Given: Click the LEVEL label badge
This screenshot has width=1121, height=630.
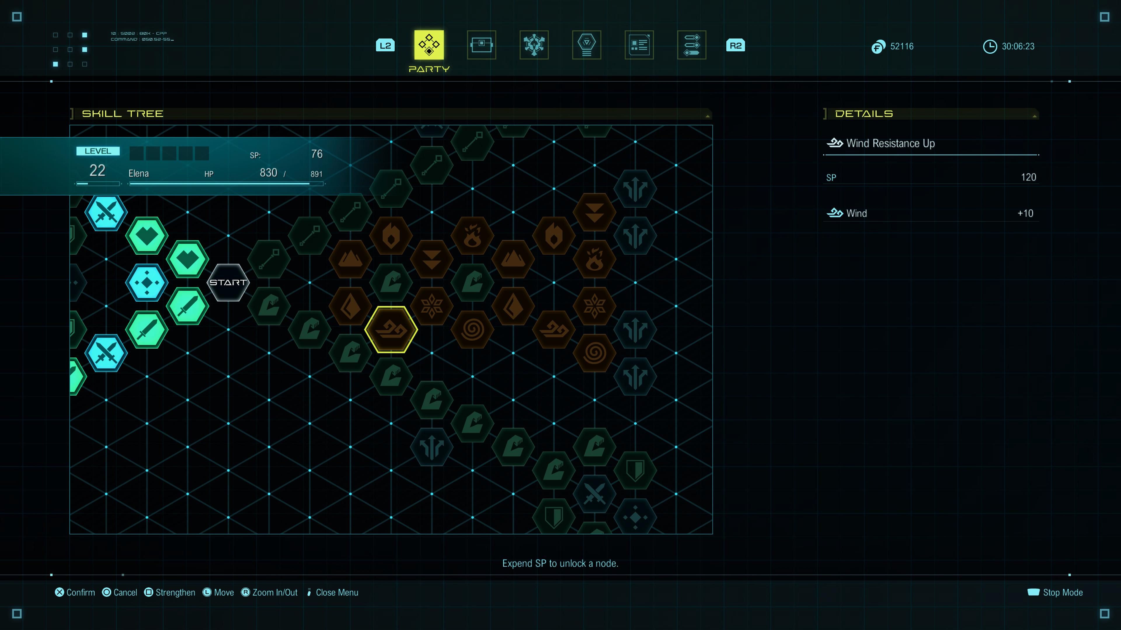Looking at the screenshot, I should pyautogui.click(x=98, y=151).
